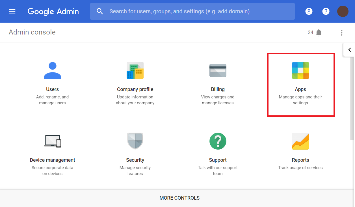Open the notifications bell icon
355x207 pixels.
coord(319,33)
